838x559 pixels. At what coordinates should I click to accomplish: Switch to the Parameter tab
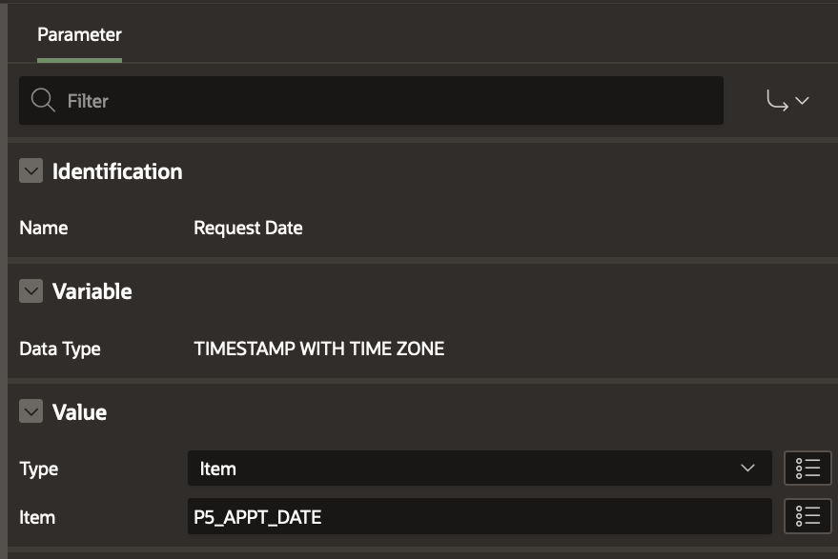click(79, 35)
